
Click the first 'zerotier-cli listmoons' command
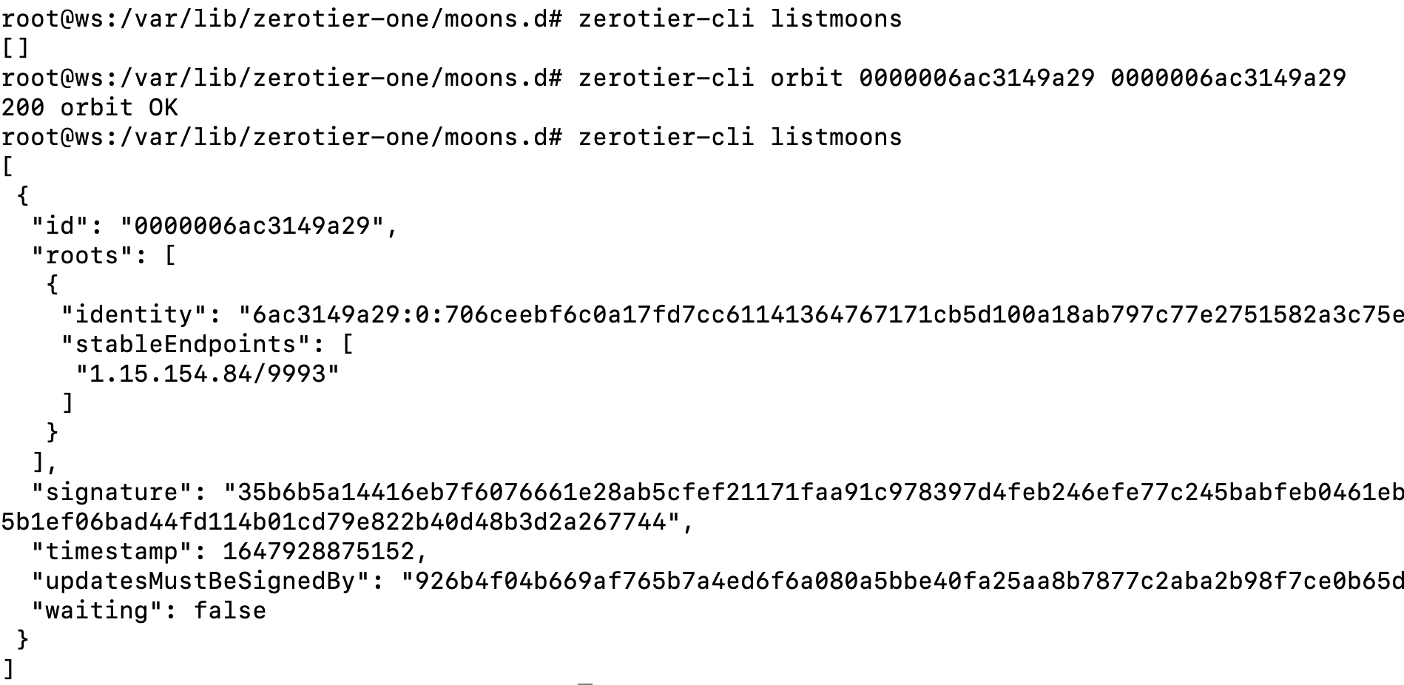740,18
